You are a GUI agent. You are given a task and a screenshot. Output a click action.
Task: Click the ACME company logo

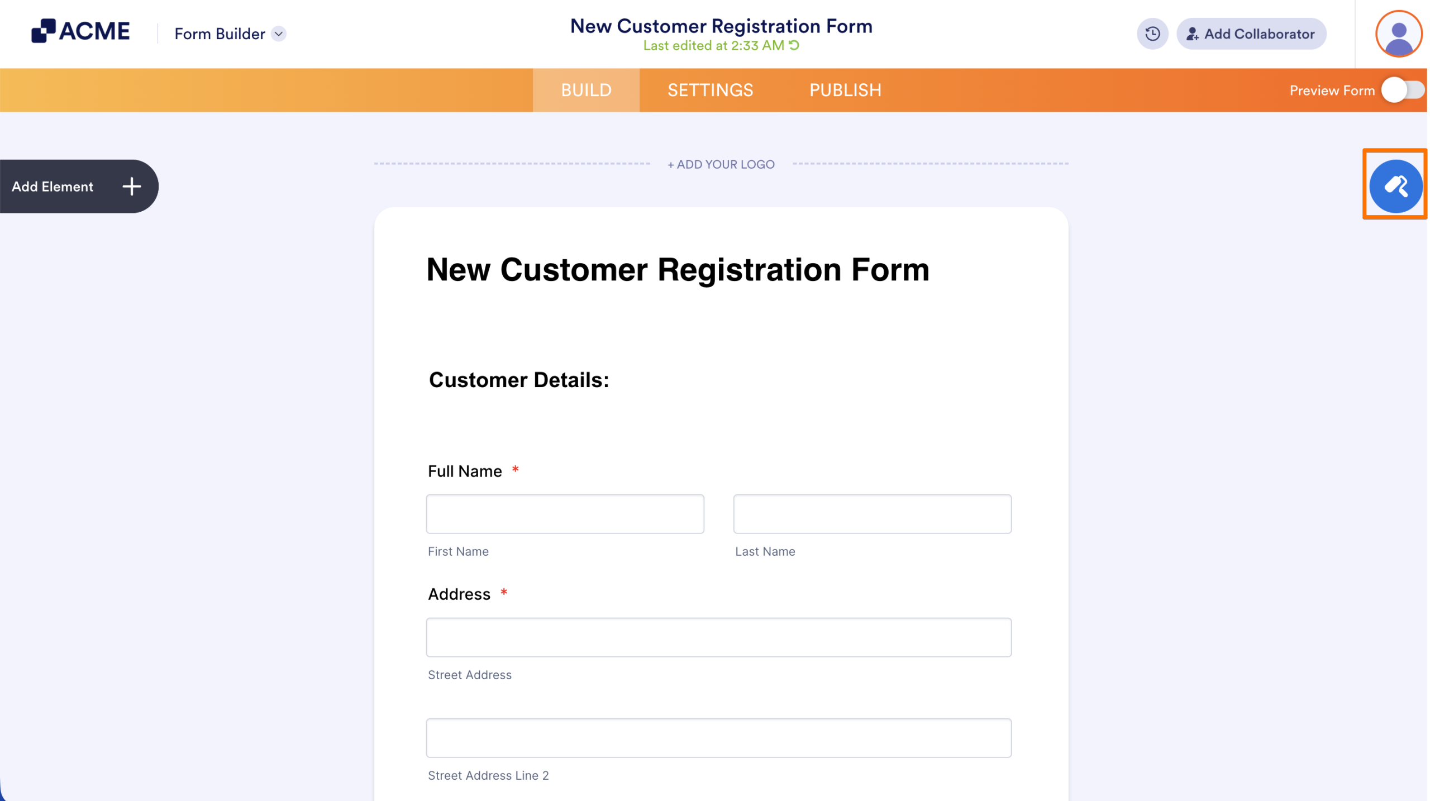[81, 31]
